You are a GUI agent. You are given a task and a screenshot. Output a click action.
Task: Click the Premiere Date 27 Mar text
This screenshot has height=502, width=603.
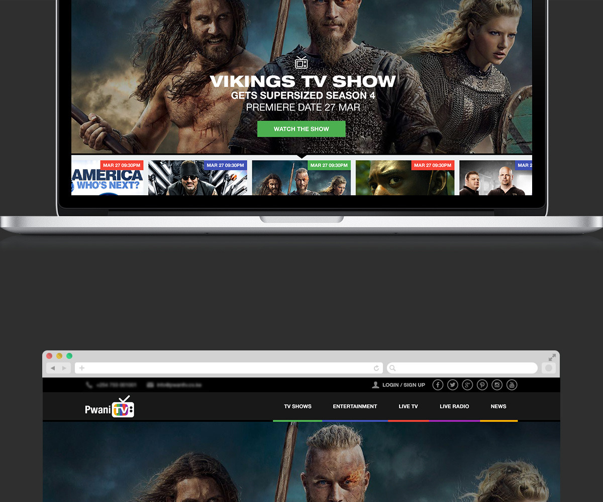[303, 107]
